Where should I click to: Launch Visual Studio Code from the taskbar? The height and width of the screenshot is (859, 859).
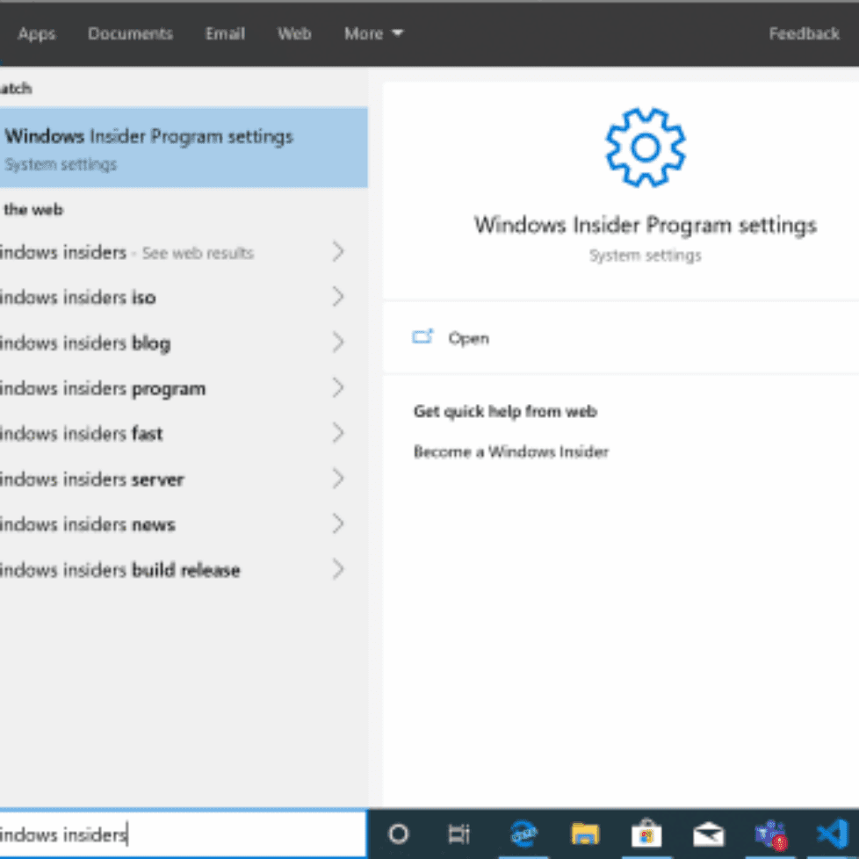coord(831,834)
